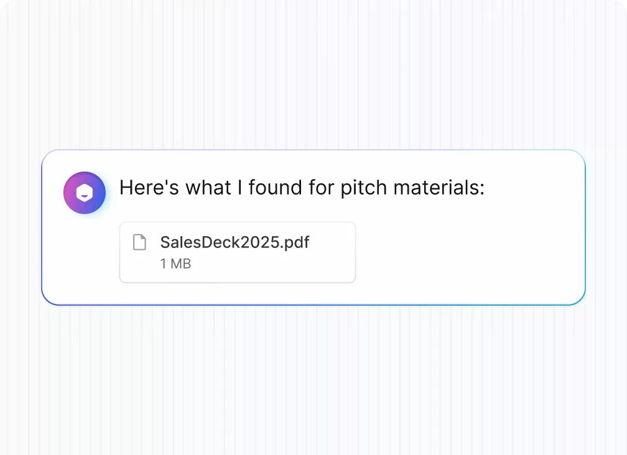The width and height of the screenshot is (627, 455).
Task: Click the striped background below message card
Action: [x=313, y=380]
